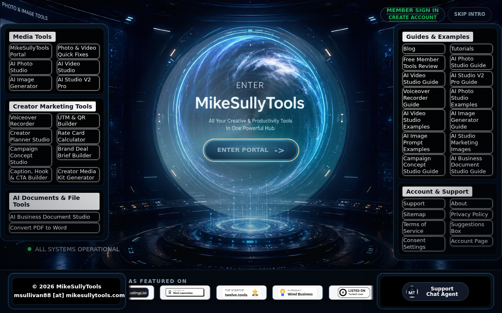Open MEMBER SIGN IN
The width and height of the screenshot is (502, 313).
pos(412,10)
